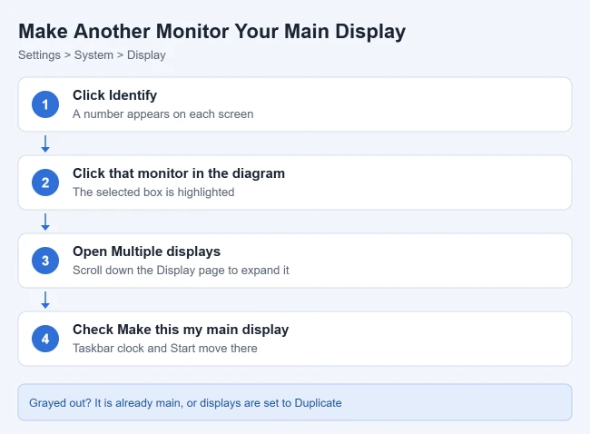Click 'Taskbar clock and Start move there' text
This screenshot has width=590, height=434.
[x=165, y=348]
